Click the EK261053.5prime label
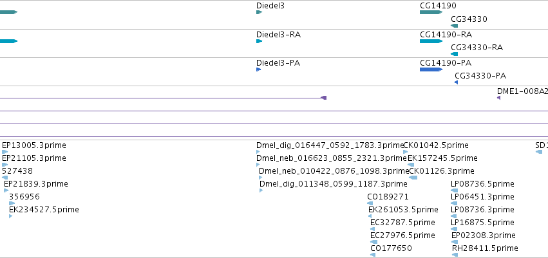The width and height of the screenshot is (548, 258). point(403,210)
